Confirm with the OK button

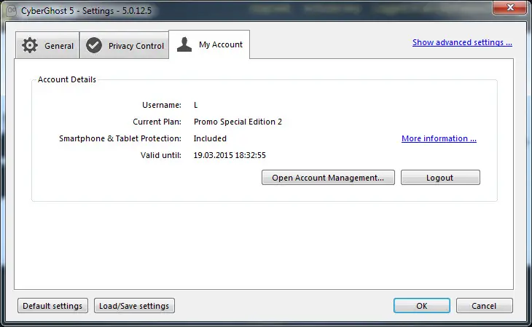(422, 306)
